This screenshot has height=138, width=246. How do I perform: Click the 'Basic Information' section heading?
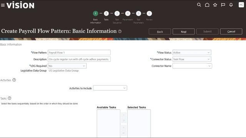point(11,44)
